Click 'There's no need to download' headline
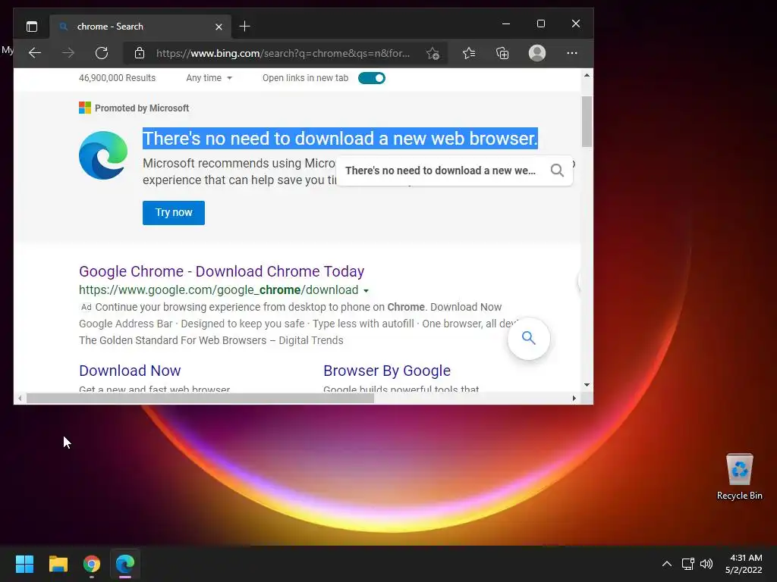Viewport: 777px width, 582px height. [x=340, y=139]
